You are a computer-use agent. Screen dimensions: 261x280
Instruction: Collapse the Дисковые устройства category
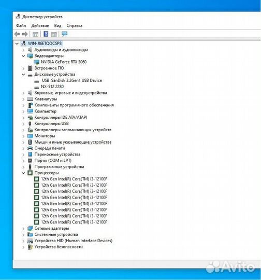(23, 75)
